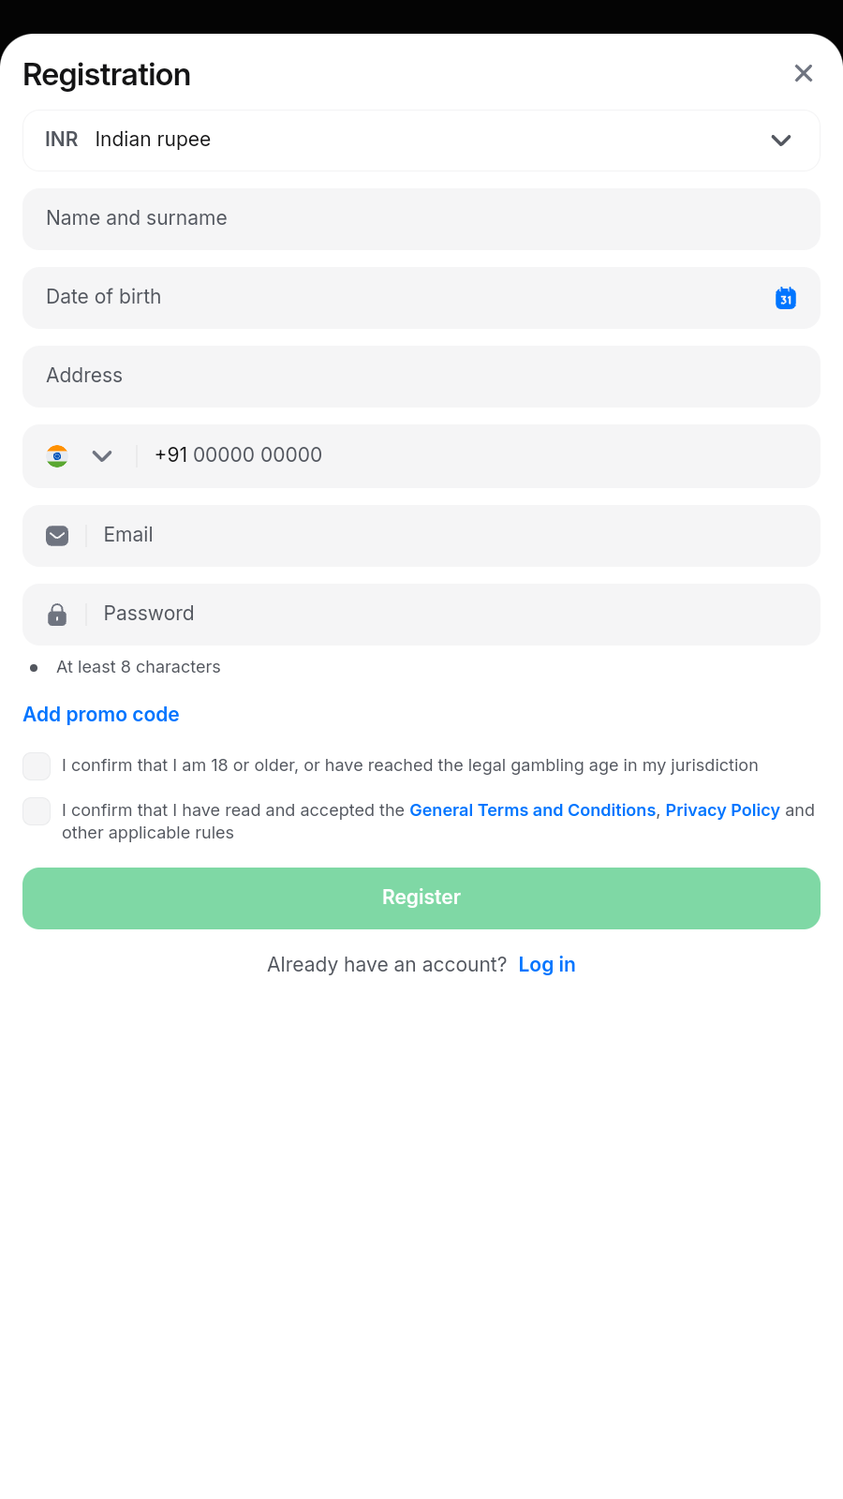Tick the terms and conditions acceptance checkbox
This screenshot has width=843, height=1499.
pyautogui.click(x=37, y=811)
